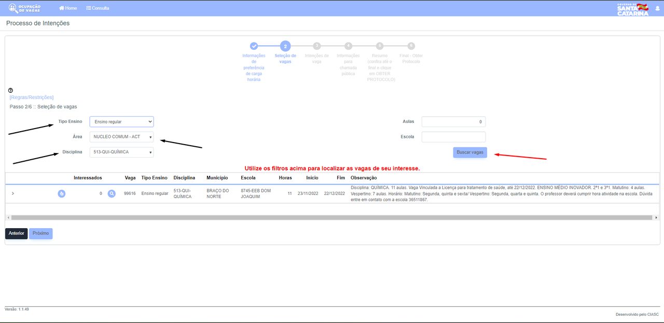Image resolution: width=664 pixels, height=323 pixels.
Task: Click into the Escola input field
Action: pos(453,137)
